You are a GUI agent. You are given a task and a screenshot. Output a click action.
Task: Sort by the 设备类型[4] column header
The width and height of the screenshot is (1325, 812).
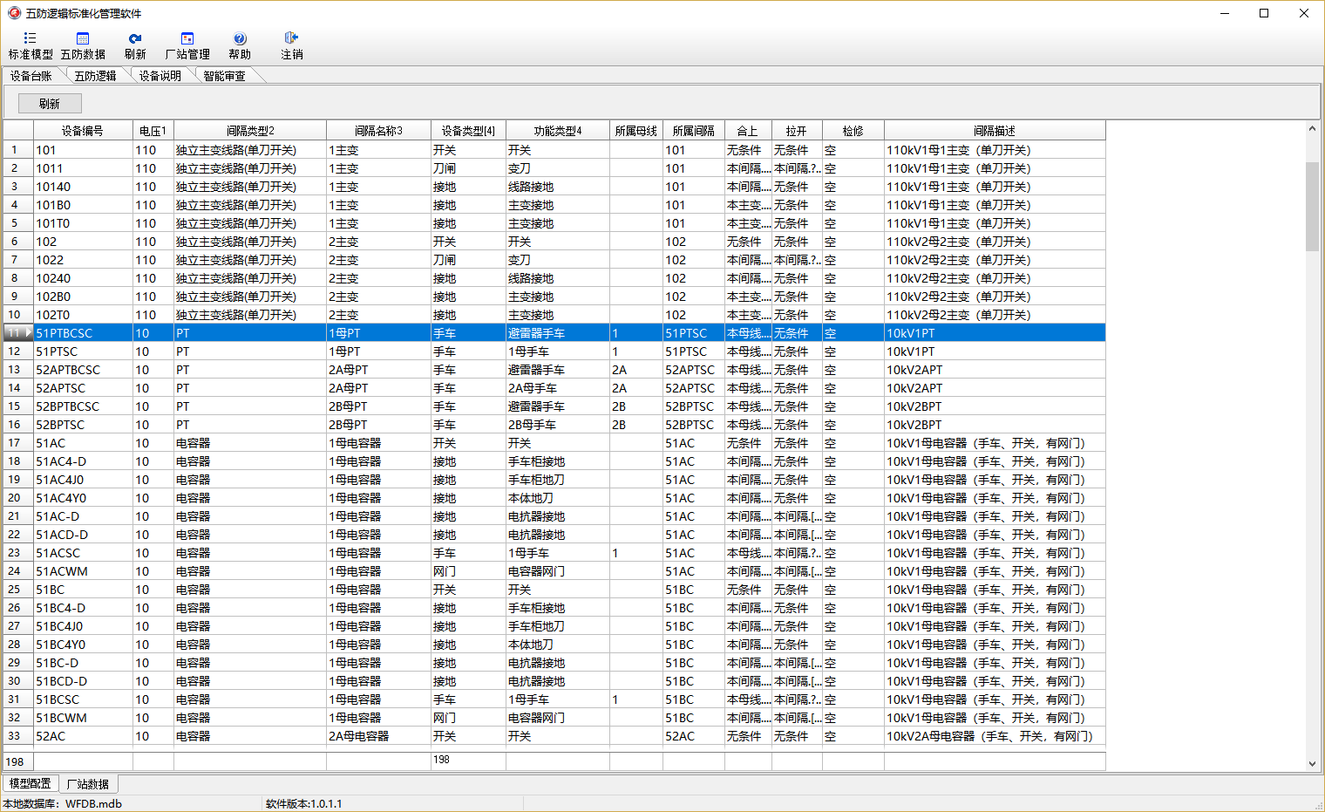click(x=468, y=131)
